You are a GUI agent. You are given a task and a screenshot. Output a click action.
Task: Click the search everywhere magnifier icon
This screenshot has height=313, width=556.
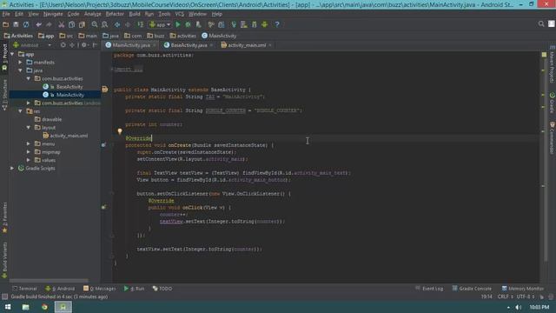[541, 23]
